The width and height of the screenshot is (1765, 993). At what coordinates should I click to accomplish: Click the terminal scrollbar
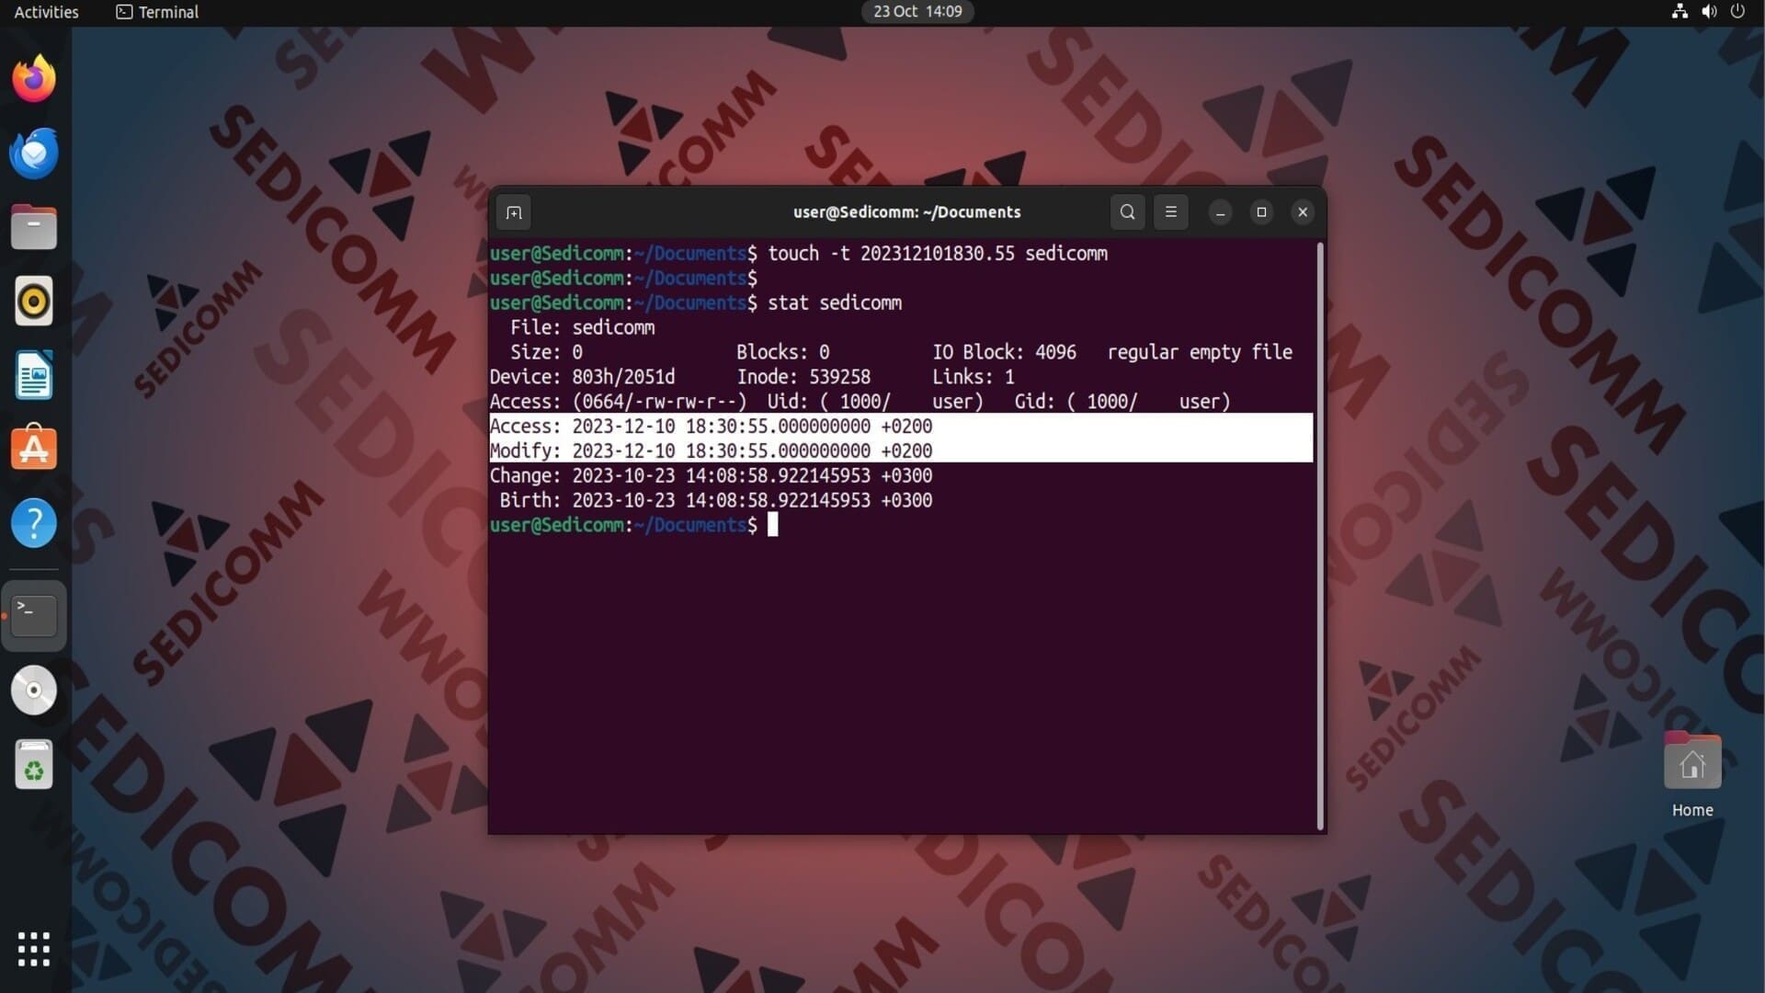click(1320, 536)
